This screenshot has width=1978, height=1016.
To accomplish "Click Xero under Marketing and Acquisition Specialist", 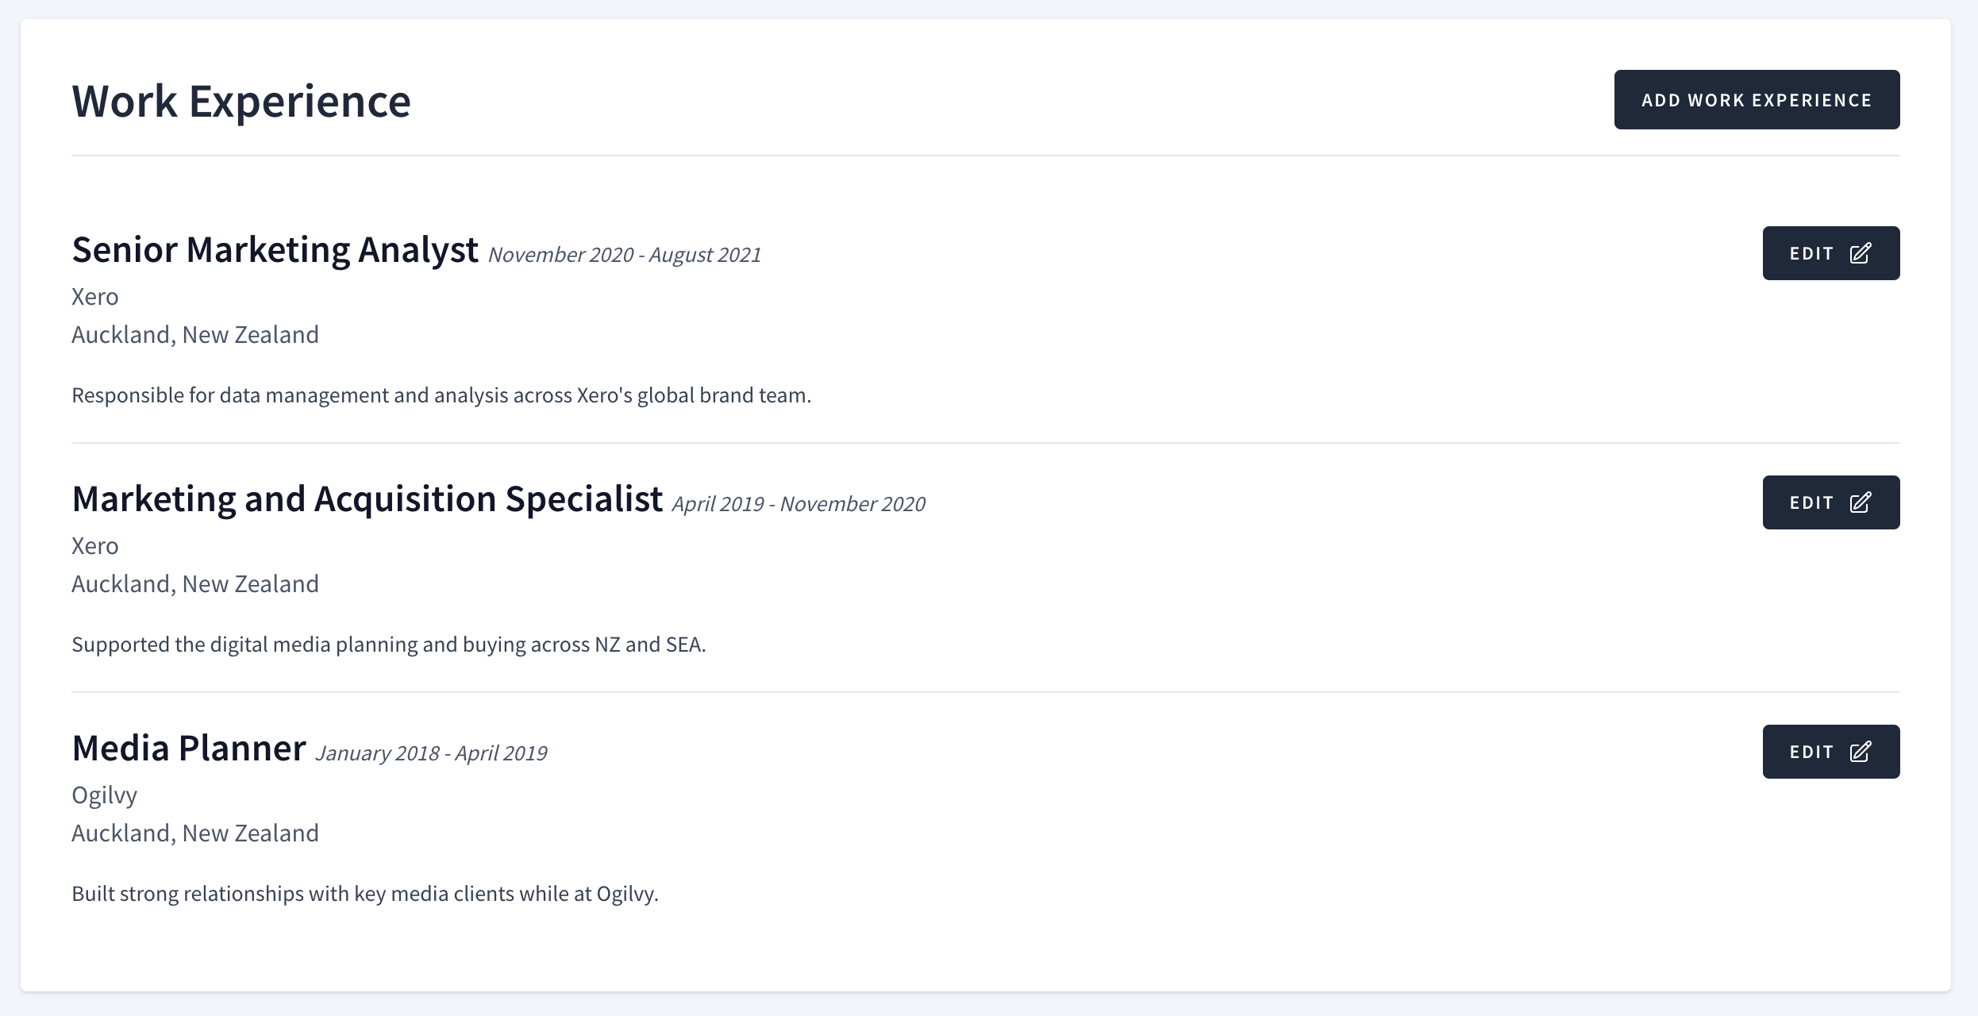I will tap(95, 546).
